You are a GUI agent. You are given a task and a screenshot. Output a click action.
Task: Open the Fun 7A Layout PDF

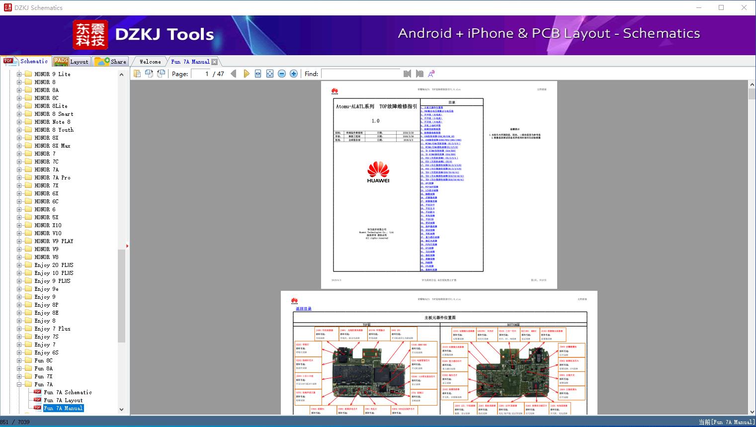point(63,400)
